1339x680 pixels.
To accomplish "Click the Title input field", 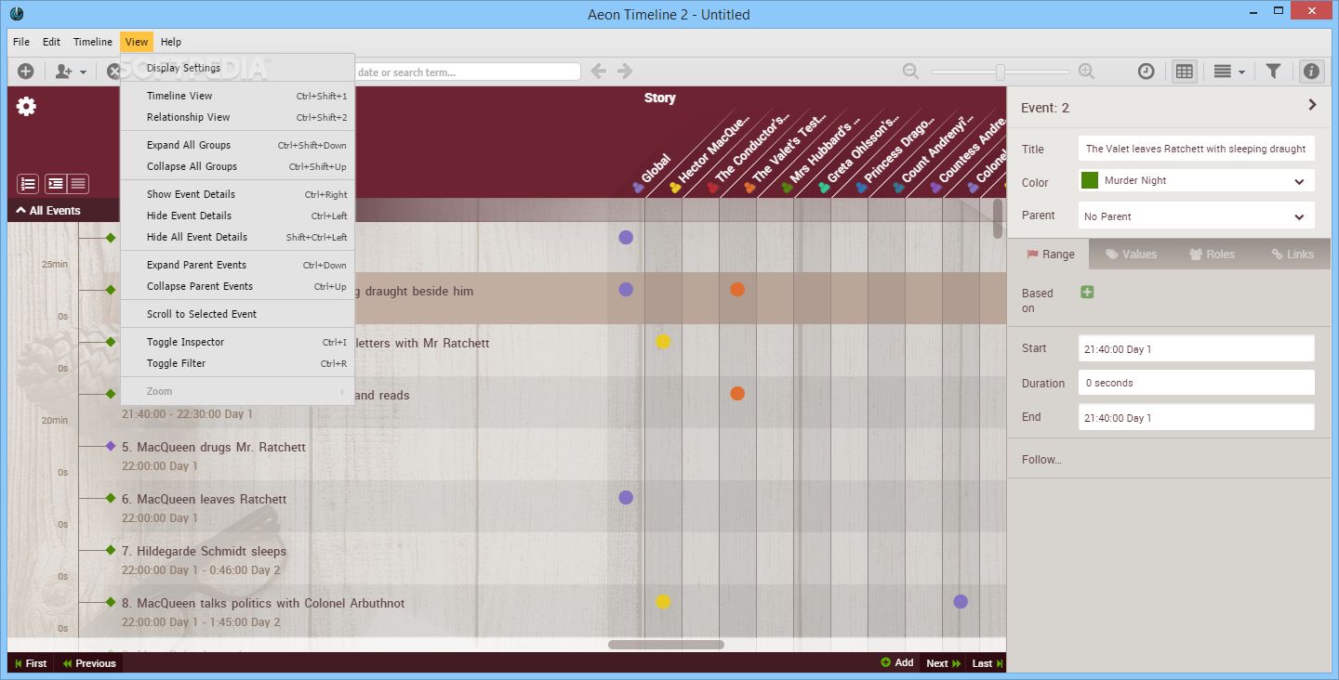I will 1197,149.
